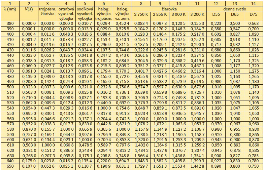Select the cell reading '0,525 5'
The height and width of the screenshot is (170, 264).
(x=123, y=29)
